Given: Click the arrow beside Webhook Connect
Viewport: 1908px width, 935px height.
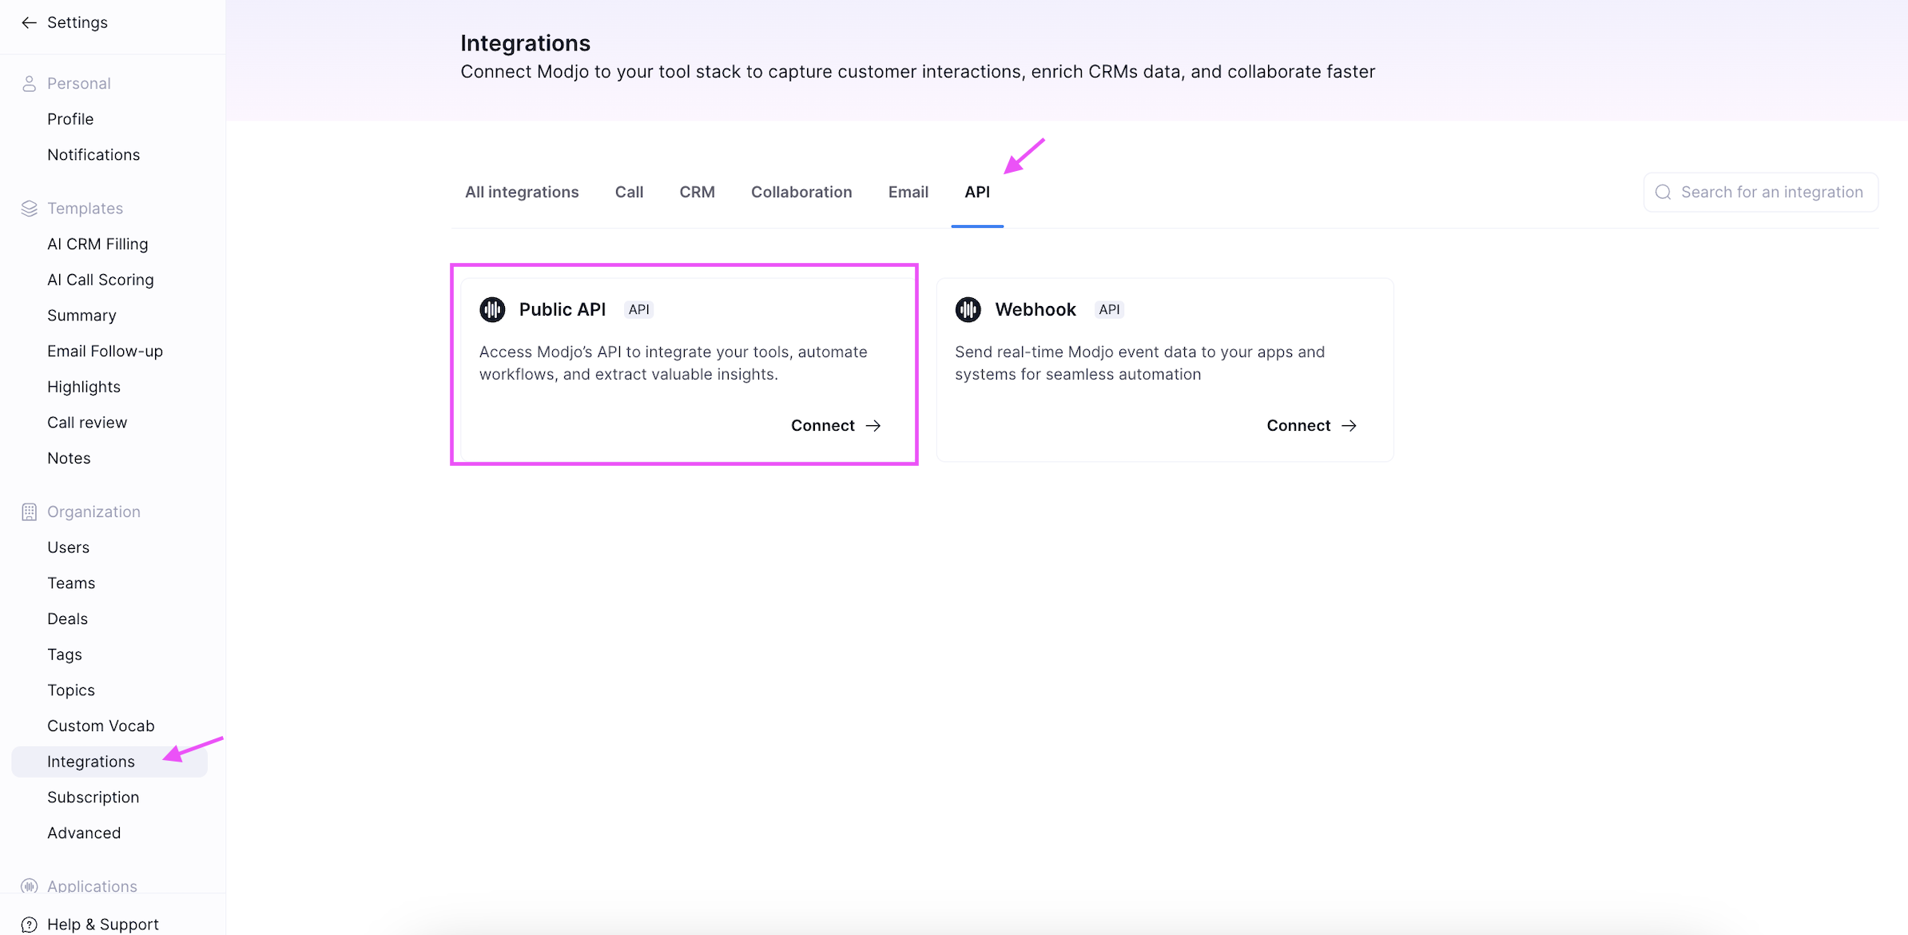Looking at the screenshot, I should pyautogui.click(x=1350, y=426).
